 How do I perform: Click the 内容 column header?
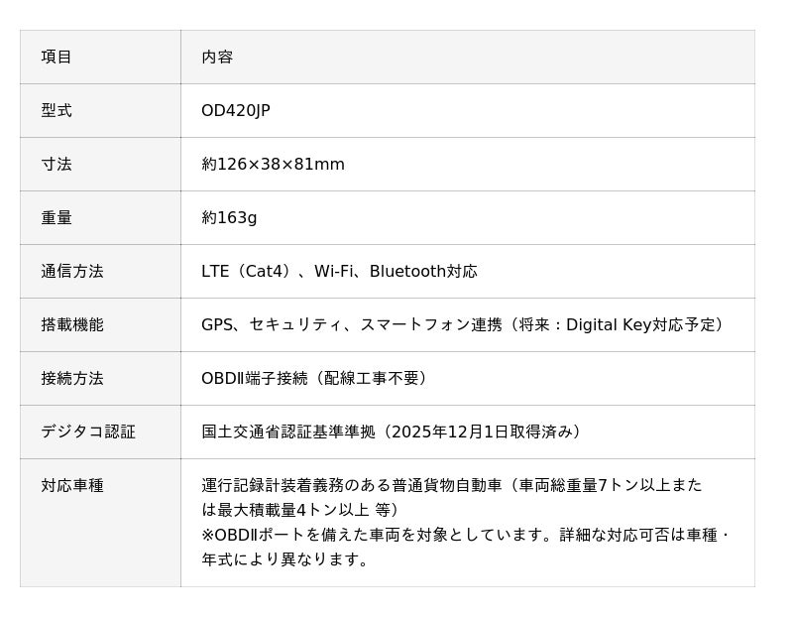(217, 58)
